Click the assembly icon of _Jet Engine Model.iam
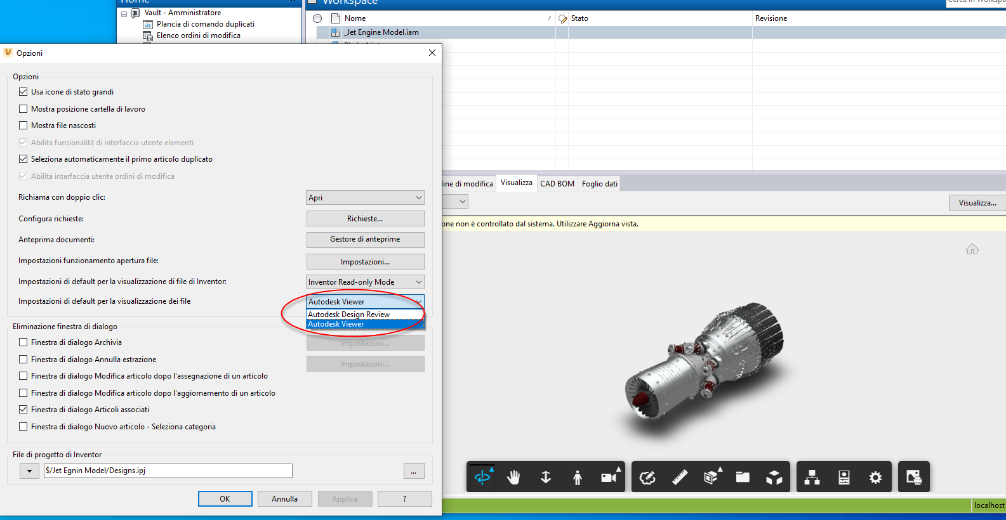This screenshot has width=1006, height=520. click(x=336, y=32)
